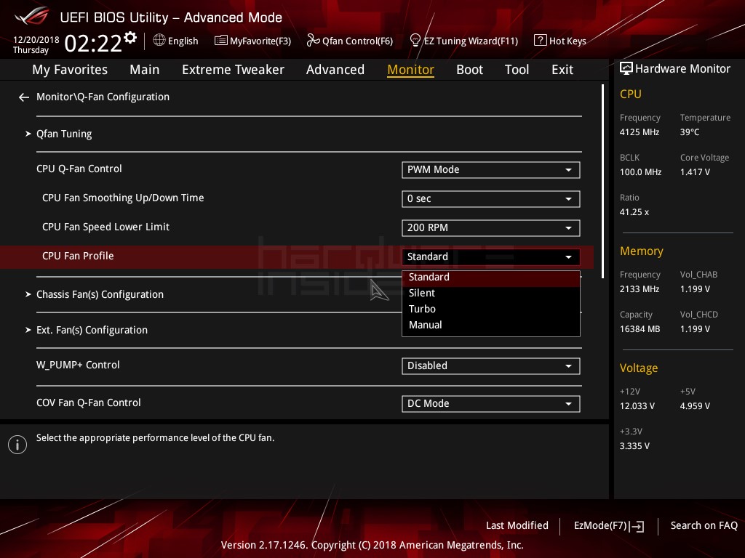Click the EZ Tuning Wizard lightbulb icon

(415, 41)
